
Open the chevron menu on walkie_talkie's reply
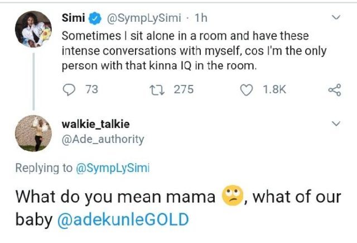pos(336,123)
